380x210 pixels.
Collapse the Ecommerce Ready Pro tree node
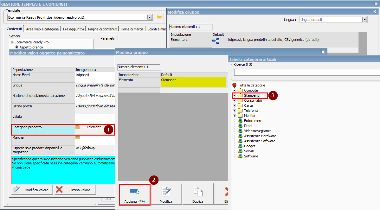[12, 42]
